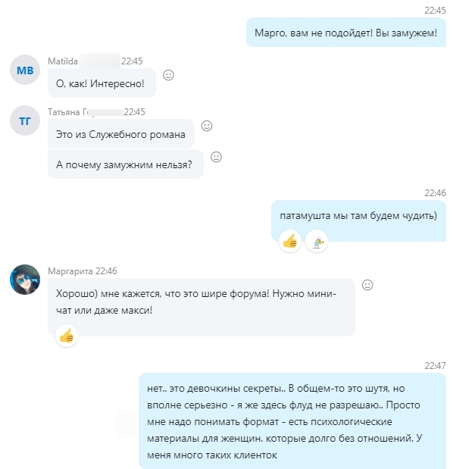Image resolution: width=453 pixels, height=469 pixels.
Task: Click thumbs-up reaction on Маргарита's message
Action: pos(67,336)
